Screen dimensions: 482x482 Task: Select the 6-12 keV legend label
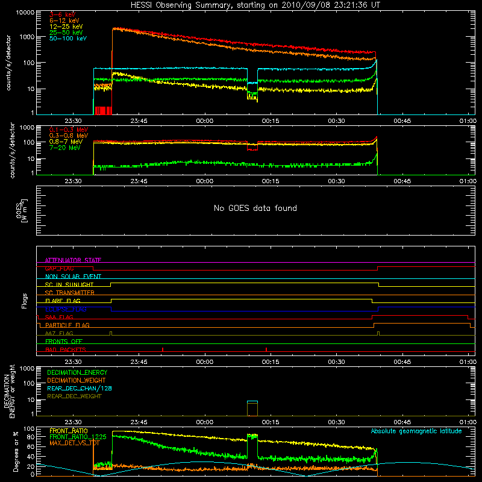click(x=64, y=20)
